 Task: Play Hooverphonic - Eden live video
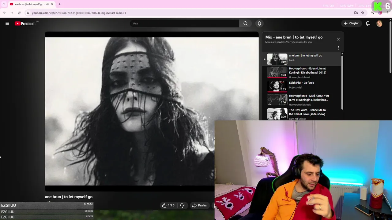coord(302,73)
